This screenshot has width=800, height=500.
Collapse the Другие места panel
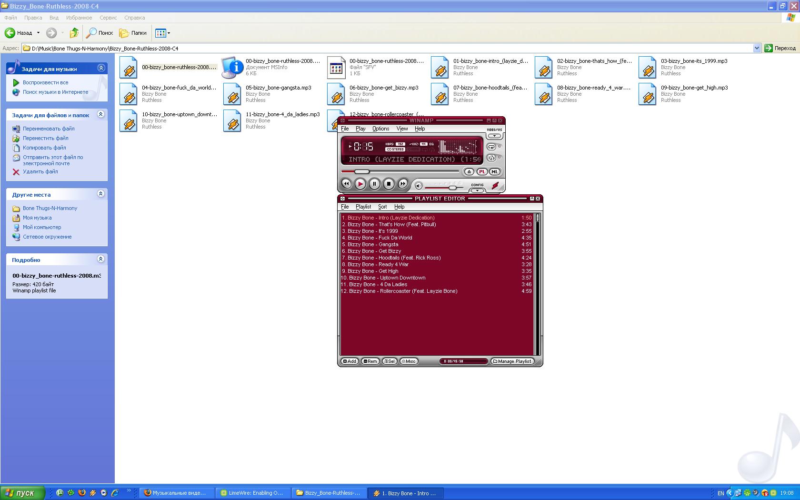click(100, 194)
